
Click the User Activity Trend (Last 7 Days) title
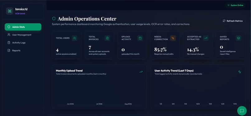click(x=174, y=71)
